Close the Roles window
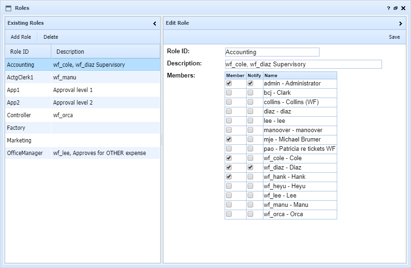The width and height of the screenshot is (411, 268). pyautogui.click(x=403, y=8)
